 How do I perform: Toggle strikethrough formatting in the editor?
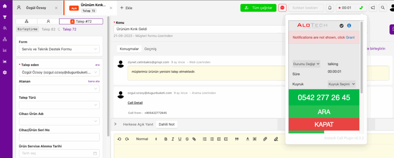tap(187, 139)
